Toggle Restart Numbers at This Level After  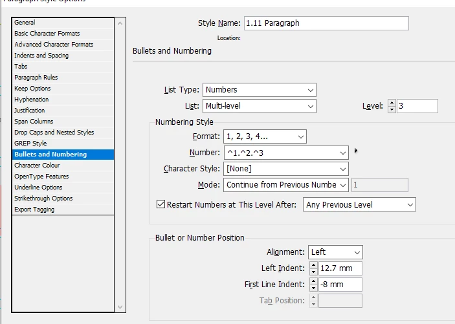coord(161,204)
